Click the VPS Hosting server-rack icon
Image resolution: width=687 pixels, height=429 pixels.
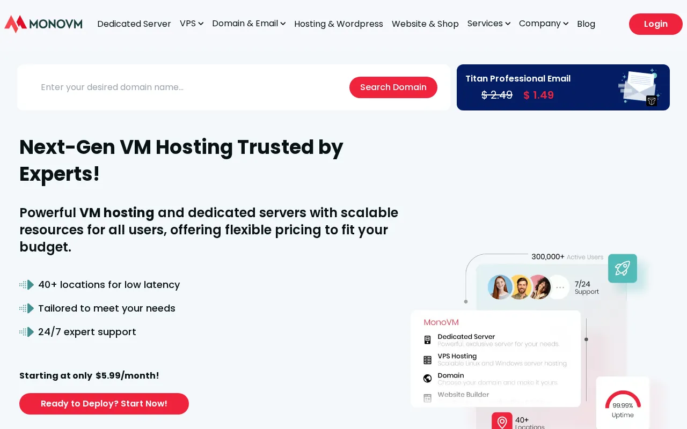click(428, 360)
